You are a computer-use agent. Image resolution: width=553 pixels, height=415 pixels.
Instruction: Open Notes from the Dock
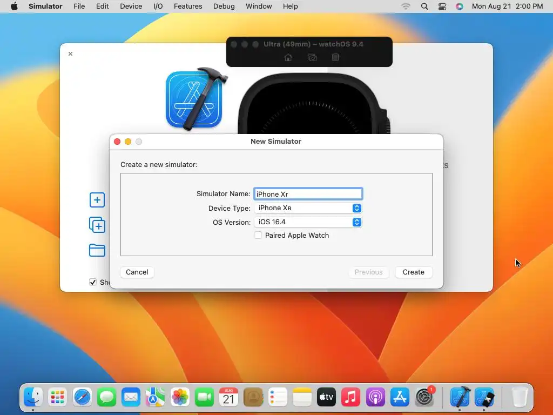click(x=302, y=397)
